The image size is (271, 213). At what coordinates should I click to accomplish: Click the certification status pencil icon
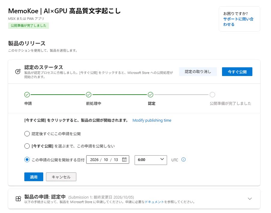pos(18,72)
